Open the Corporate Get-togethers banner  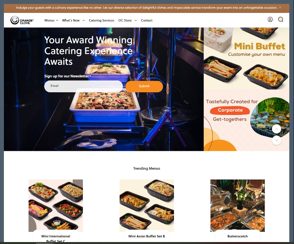(x=246, y=120)
